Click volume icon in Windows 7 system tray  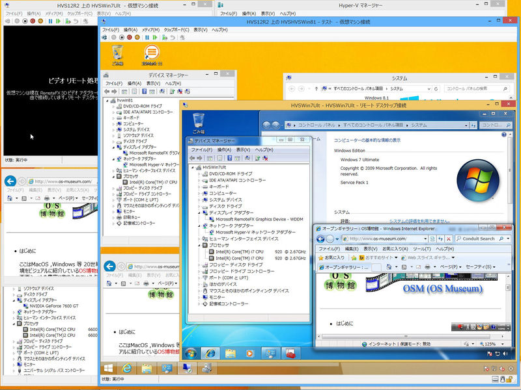pos(505,354)
